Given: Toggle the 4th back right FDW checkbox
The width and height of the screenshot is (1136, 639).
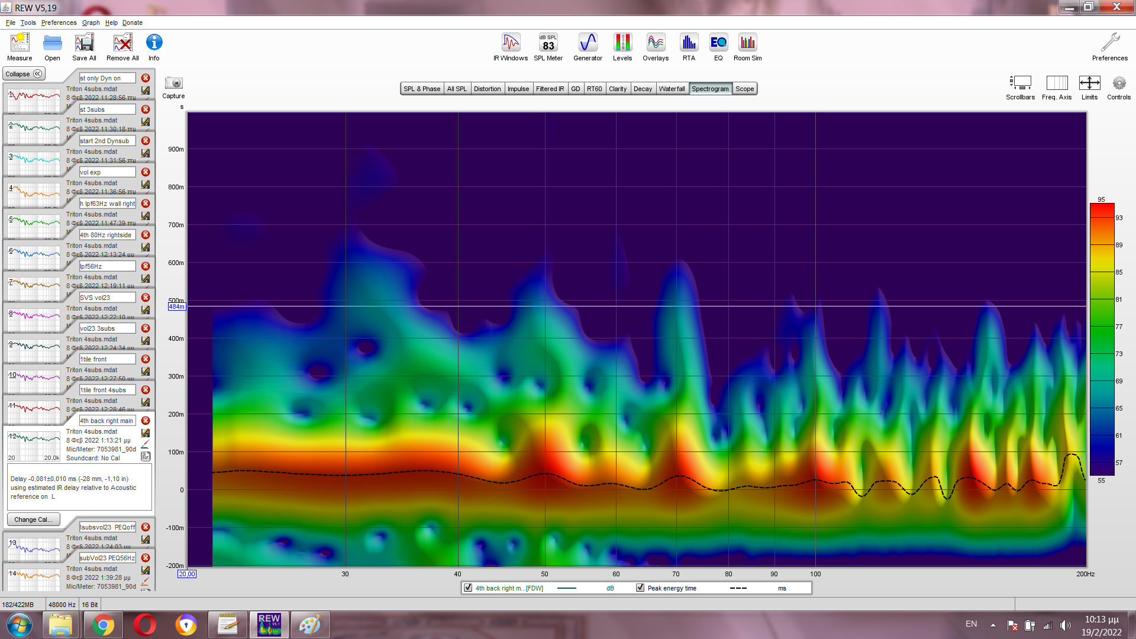Looking at the screenshot, I should click(x=468, y=588).
